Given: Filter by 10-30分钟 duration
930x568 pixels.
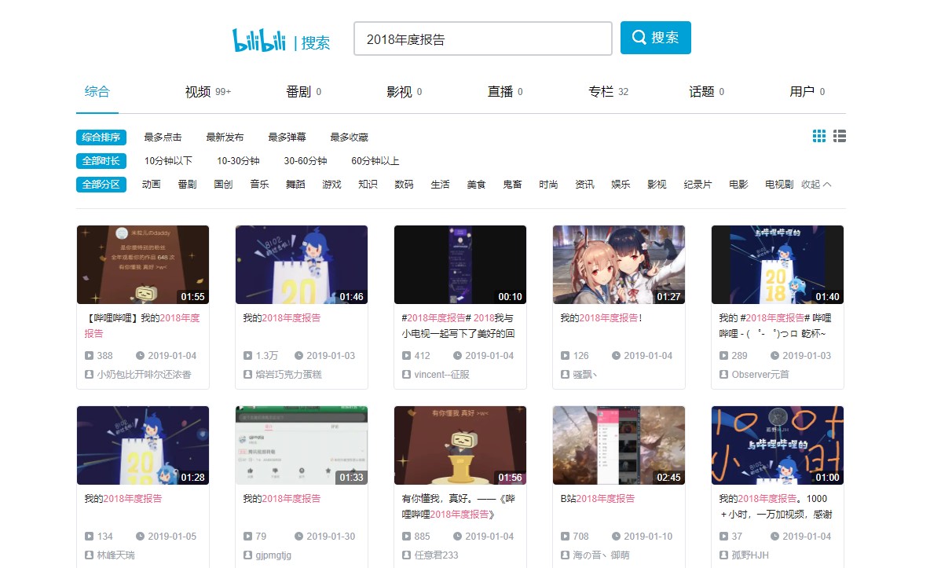Looking at the screenshot, I should [238, 161].
